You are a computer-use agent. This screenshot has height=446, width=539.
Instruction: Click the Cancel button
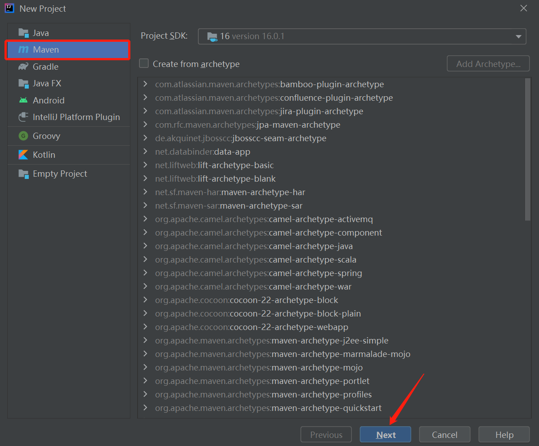pyautogui.click(x=445, y=435)
